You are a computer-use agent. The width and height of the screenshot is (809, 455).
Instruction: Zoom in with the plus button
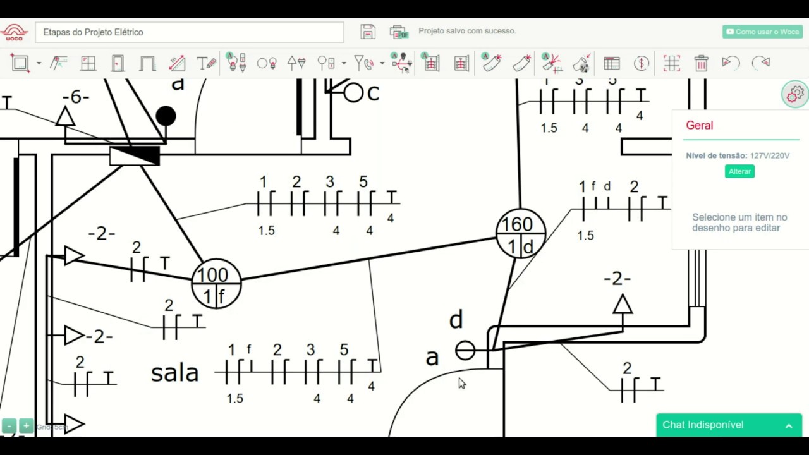coord(26,426)
